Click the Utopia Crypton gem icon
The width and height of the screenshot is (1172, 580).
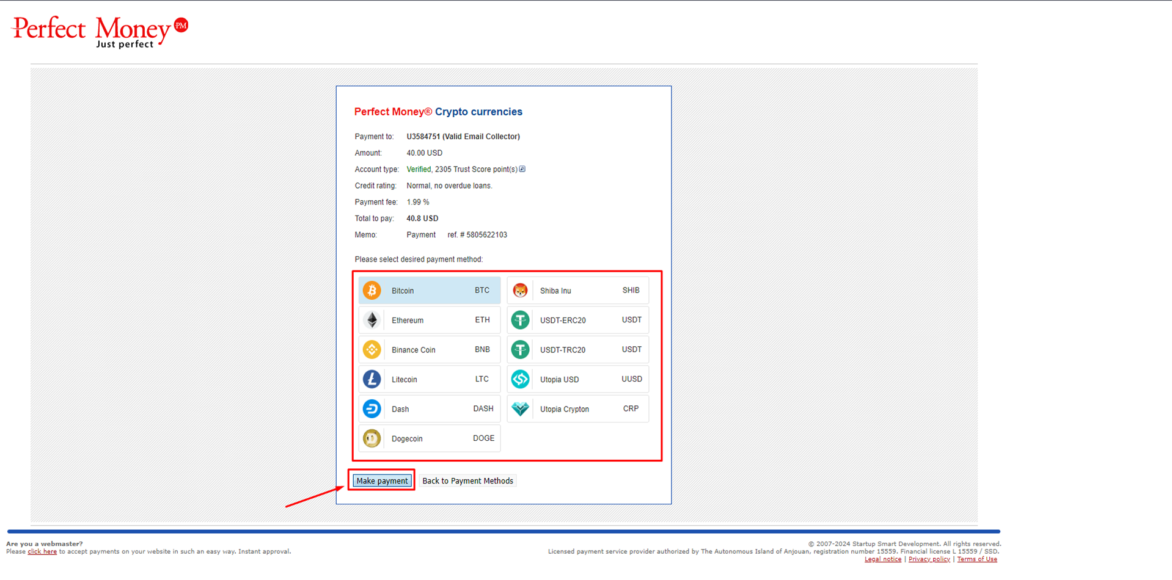click(520, 409)
